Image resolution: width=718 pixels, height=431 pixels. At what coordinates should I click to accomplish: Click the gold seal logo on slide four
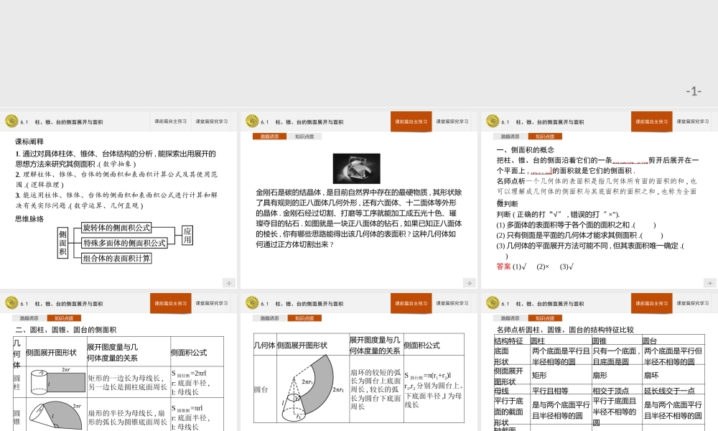pyautogui.click(x=12, y=302)
